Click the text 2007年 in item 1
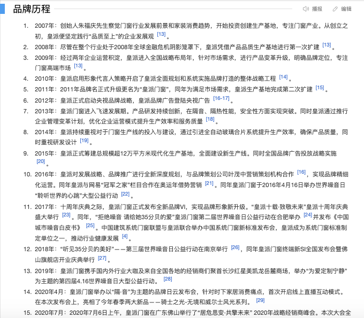 point(44,26)
